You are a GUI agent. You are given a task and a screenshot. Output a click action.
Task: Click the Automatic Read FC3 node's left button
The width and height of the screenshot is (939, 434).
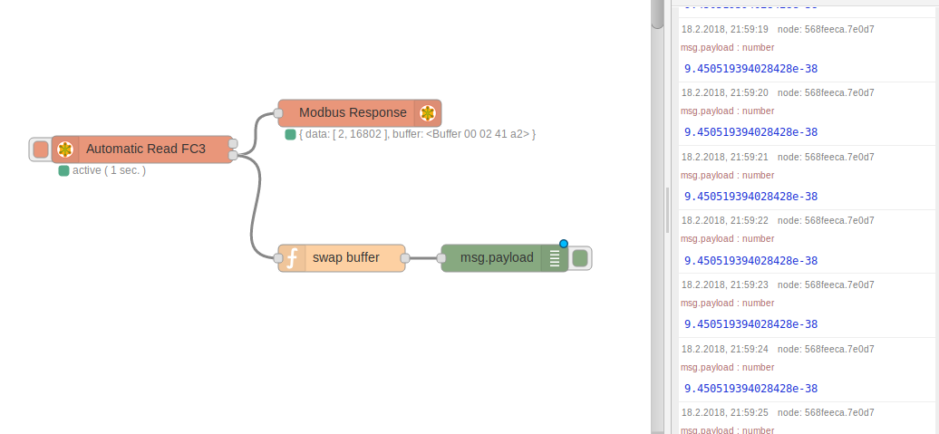click(x=41, y=149)
